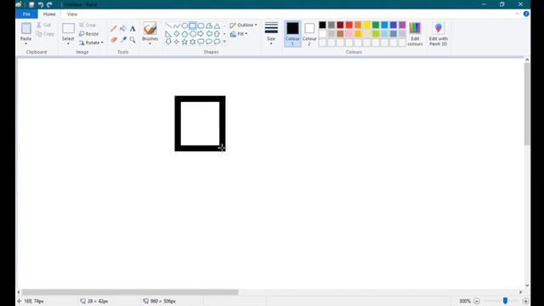Pick the Colour picker eyedropper tool
Screen dimensions: 544x306
tap(122, 40)
